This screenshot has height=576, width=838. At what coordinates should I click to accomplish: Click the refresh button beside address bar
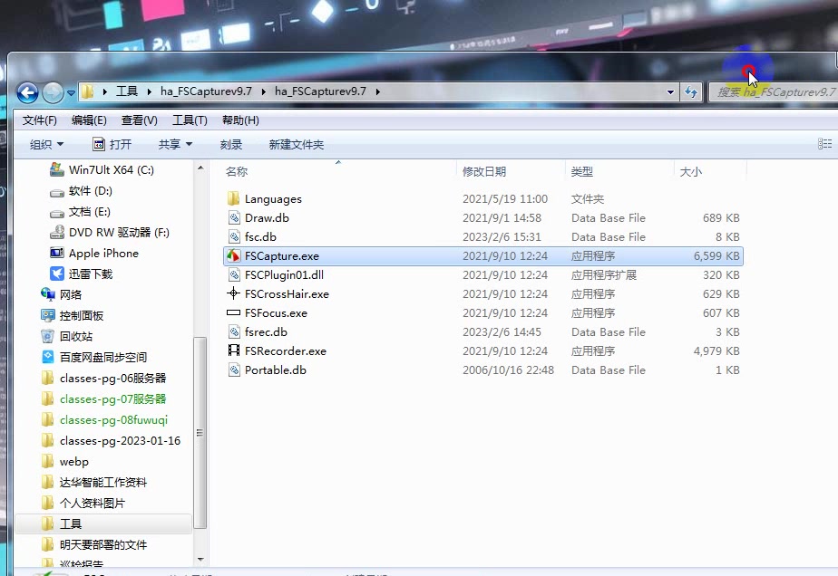pos(692,92)
